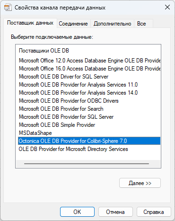Close the dialog with the X button
This screenshot has width=175, height=221.
point(167,7)
